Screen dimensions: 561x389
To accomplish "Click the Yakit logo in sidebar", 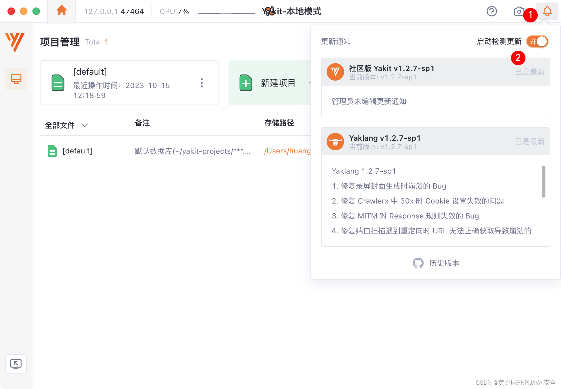I will pos(15,42).
